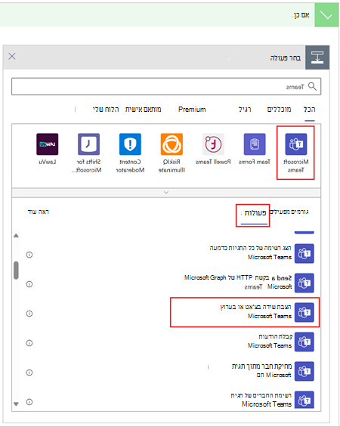Screen dimensions: 340x427
Task: Click the Teams search input field
Action: (x=166, y=87)
